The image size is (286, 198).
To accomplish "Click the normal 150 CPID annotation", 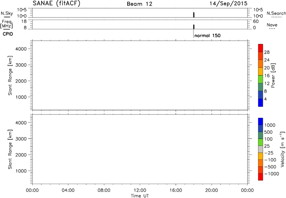I will (x=207, y=35).
